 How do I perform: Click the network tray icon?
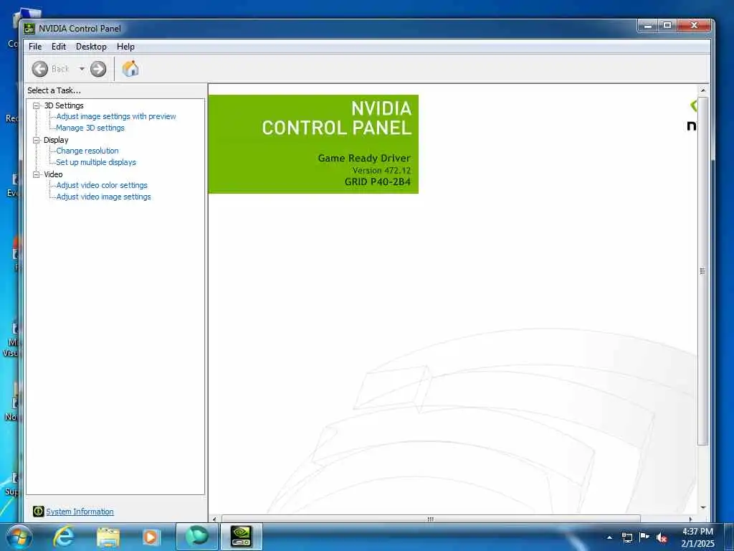click(626, 537)
